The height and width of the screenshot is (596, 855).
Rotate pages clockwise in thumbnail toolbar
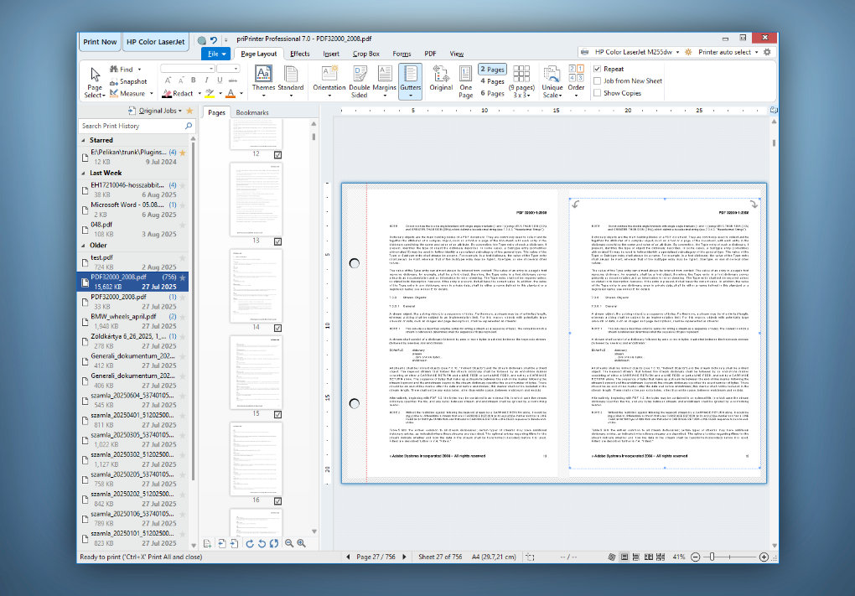(x=250, y=543)
